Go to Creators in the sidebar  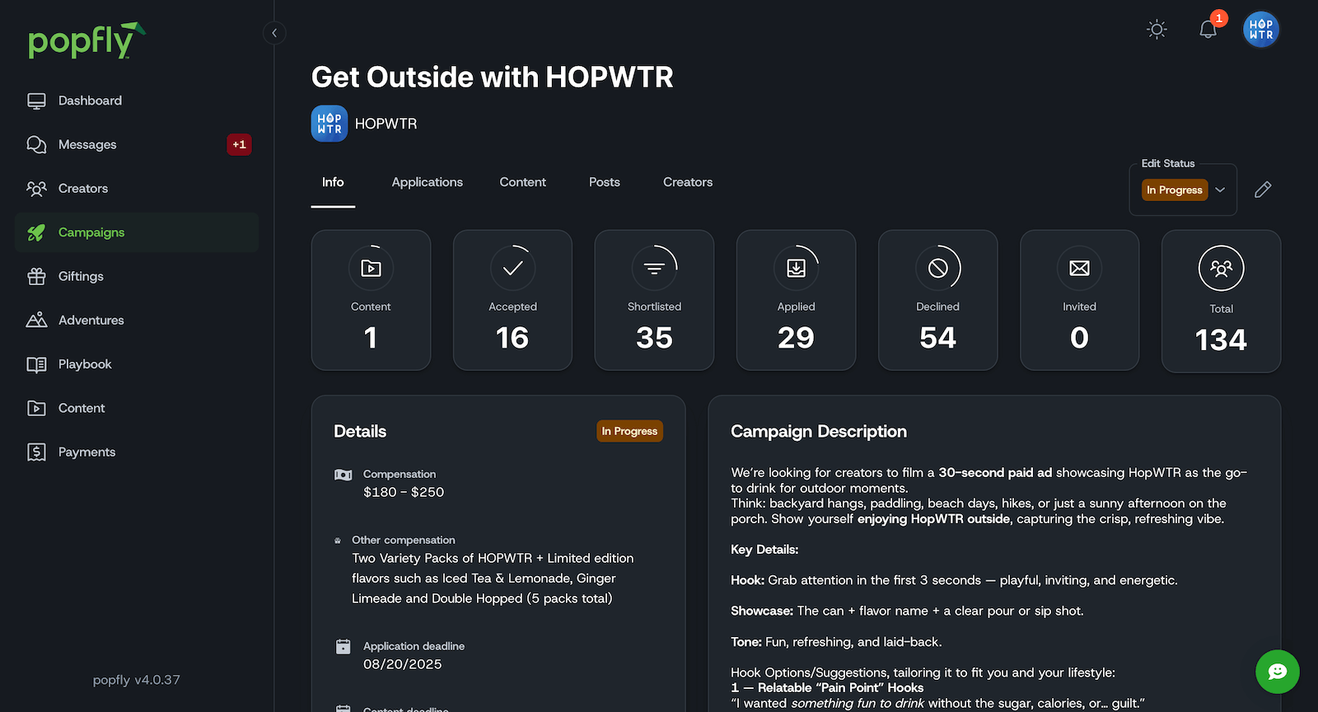click(137, 189)
